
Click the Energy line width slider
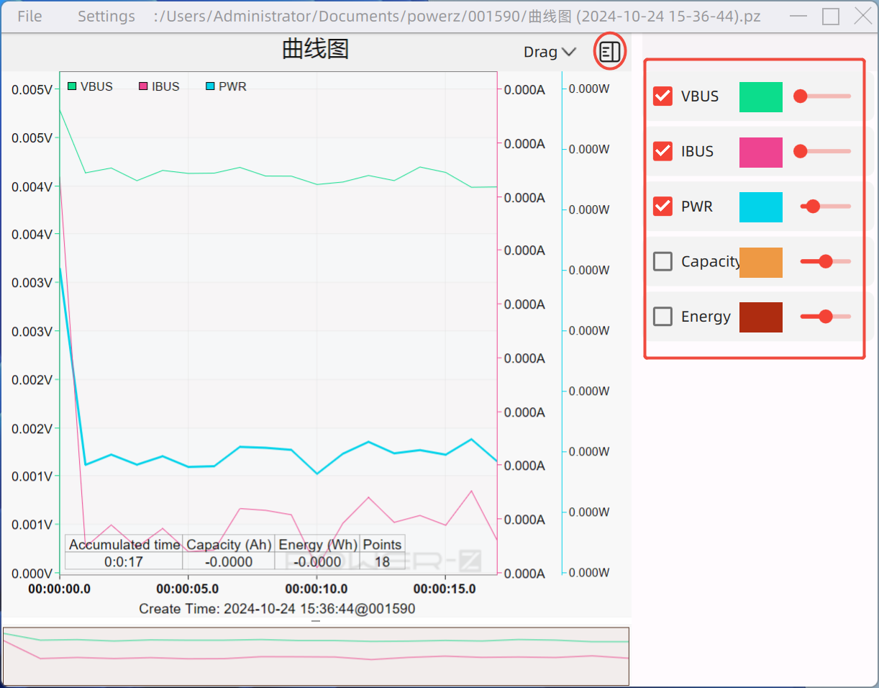825,317
